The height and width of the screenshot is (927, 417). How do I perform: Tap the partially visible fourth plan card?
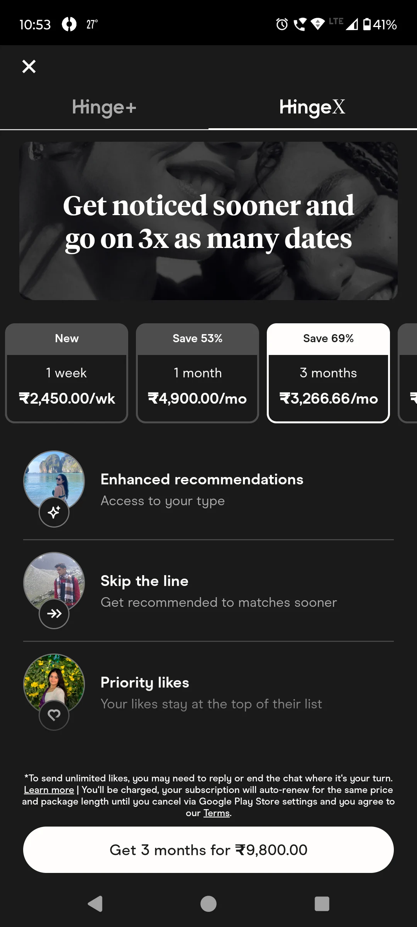(408, 373)
